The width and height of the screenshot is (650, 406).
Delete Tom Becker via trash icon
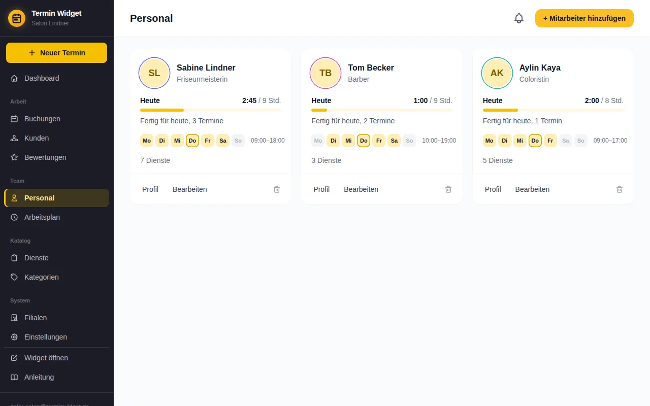pyautogui.click(x=448, y=189)
